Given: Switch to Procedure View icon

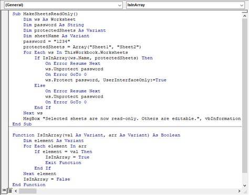Looking at the screenshot, I should tap(4, 191).
